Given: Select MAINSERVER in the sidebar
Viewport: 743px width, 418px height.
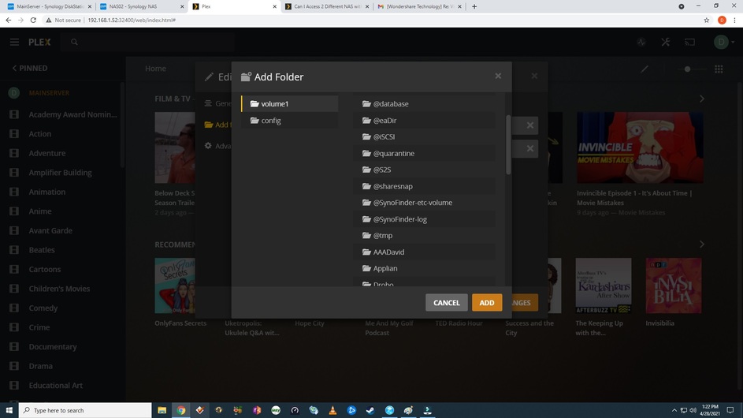Looking at the screenshot, I should point(49,93).
